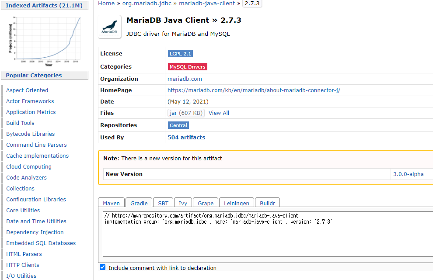Click the Popular Categories header

coord(45,75)
